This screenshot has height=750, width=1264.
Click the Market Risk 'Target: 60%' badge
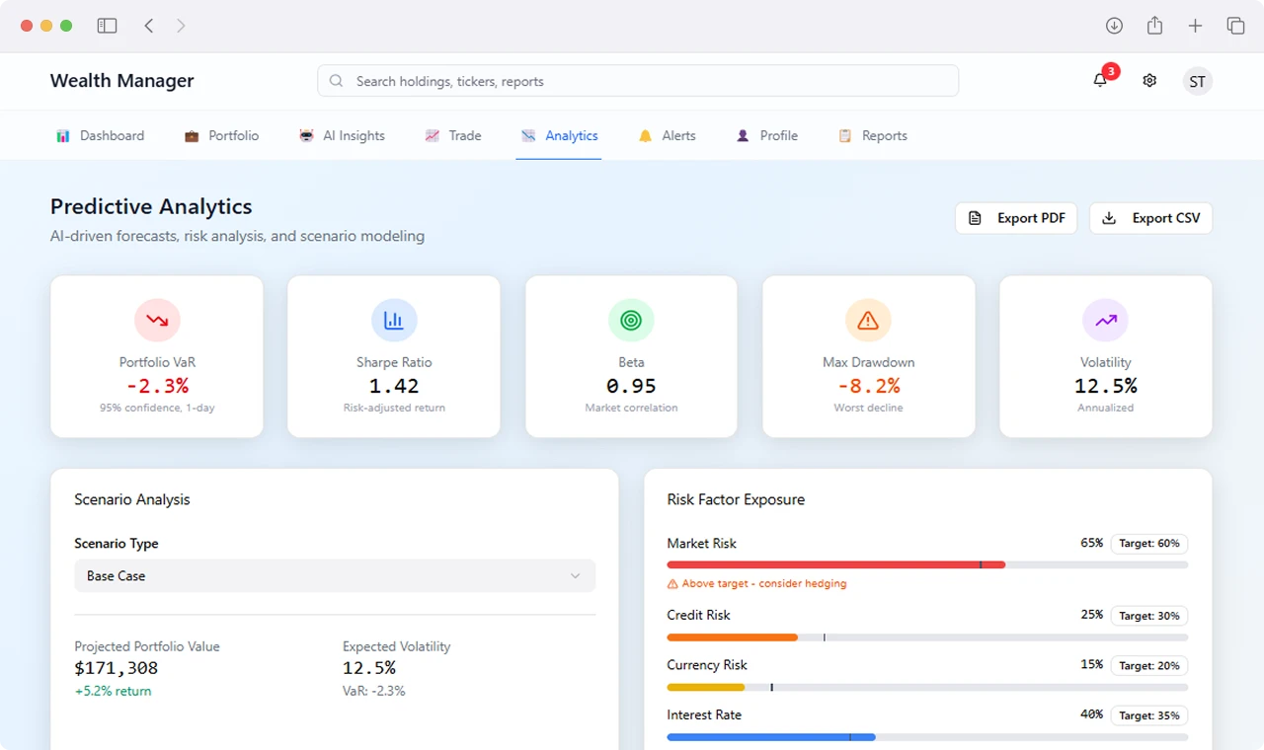[1149, 544]
